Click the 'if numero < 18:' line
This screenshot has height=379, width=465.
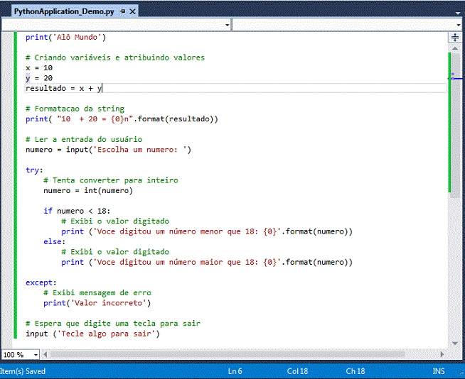pyautogui.click(x=77, y=211)
